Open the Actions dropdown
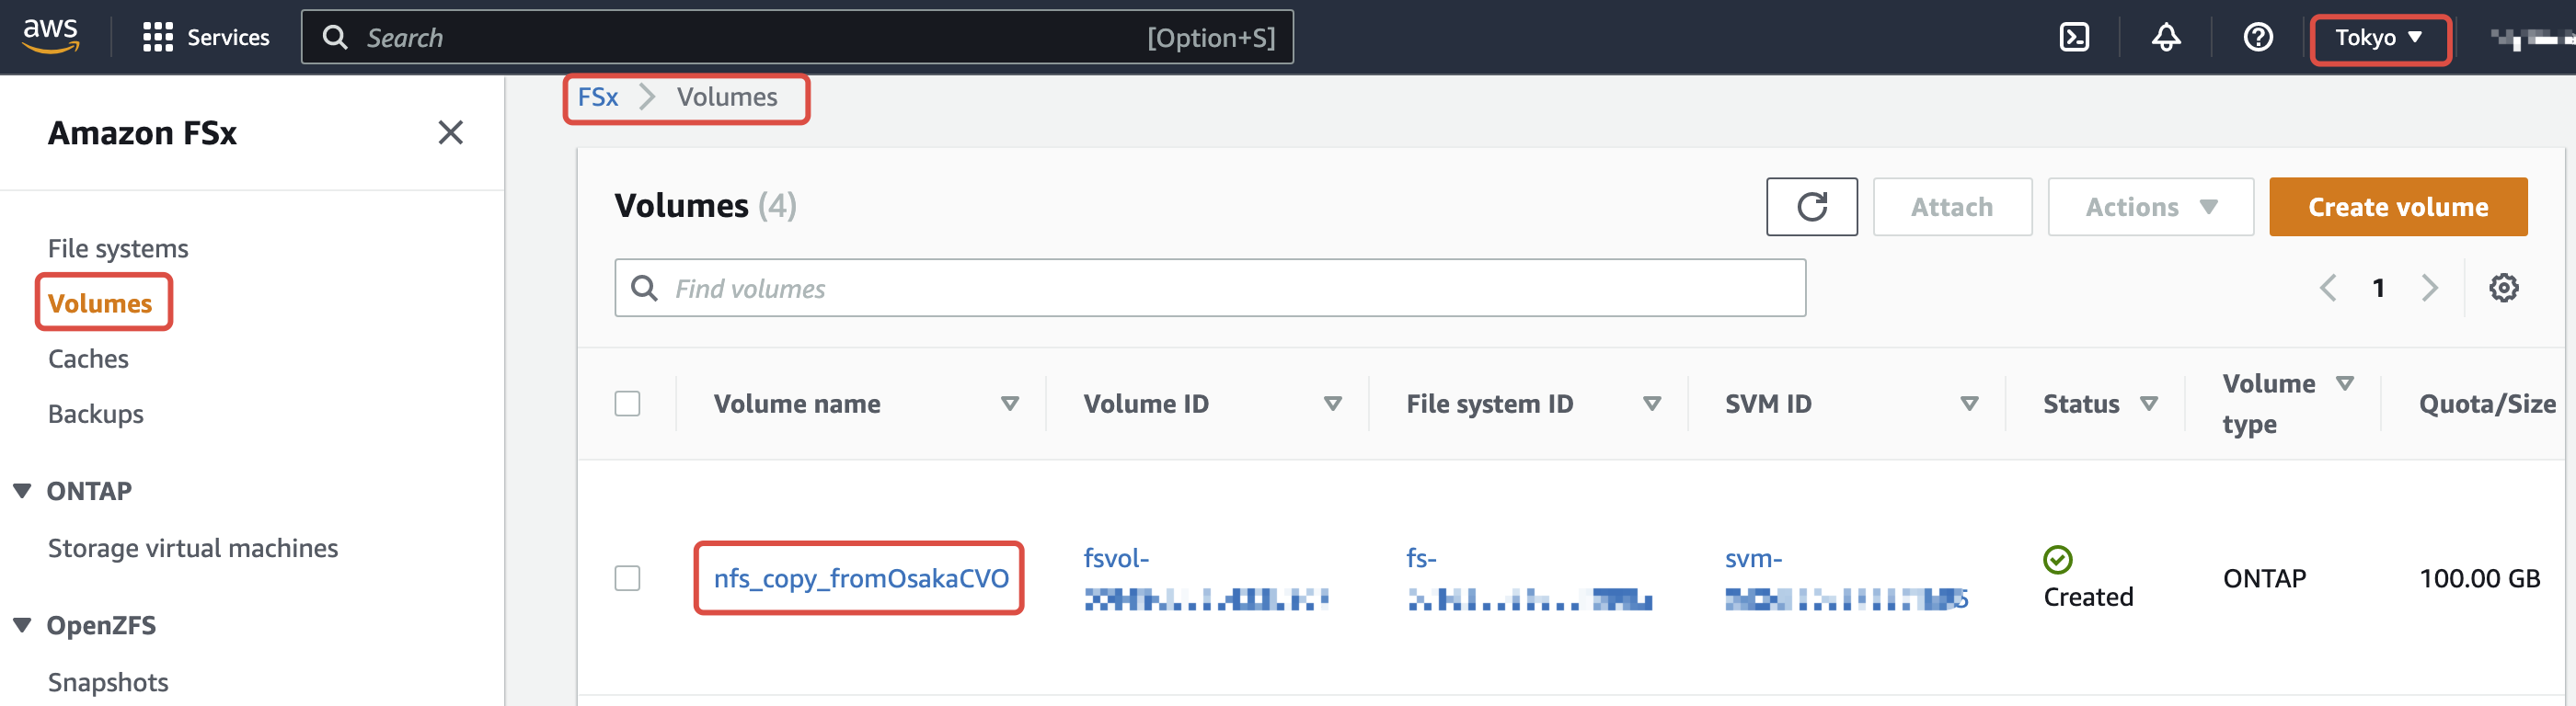The height and width of the screenshot is (706, 2576). coord(2150,207)
